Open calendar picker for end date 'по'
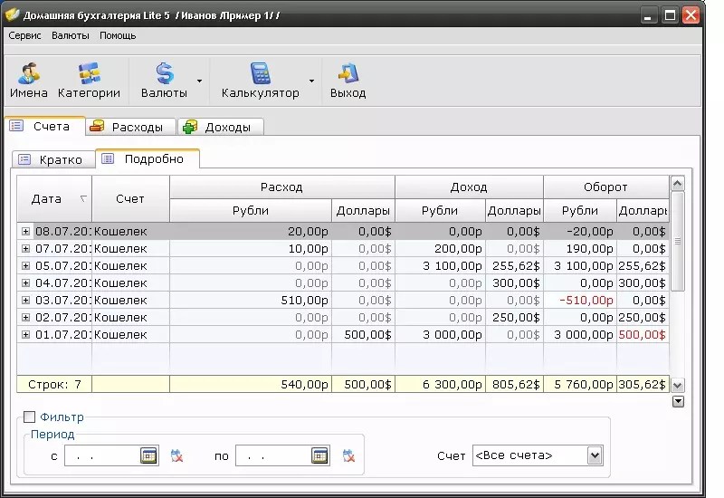The width and height of the screenshot is (724, 498). [319, 456]
